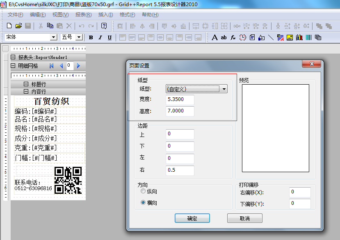Select the 编码:[#编码#] field on the label
This screenshot has width=340, height=240.
click(36, 111)
